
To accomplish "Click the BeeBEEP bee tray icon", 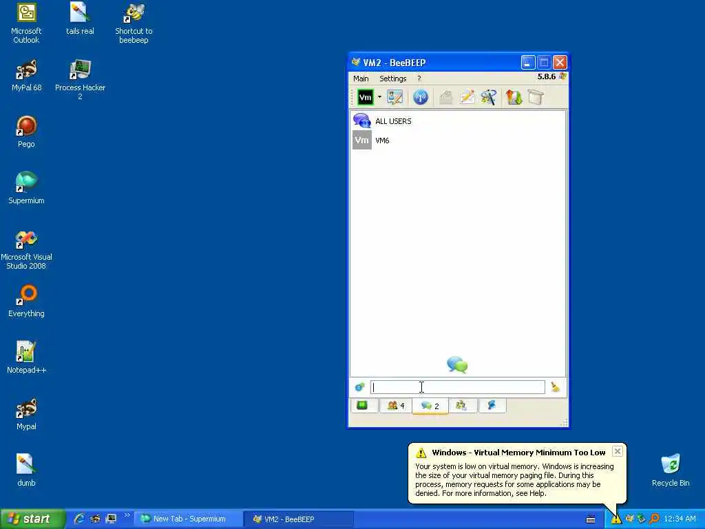I will click(630, 519).
